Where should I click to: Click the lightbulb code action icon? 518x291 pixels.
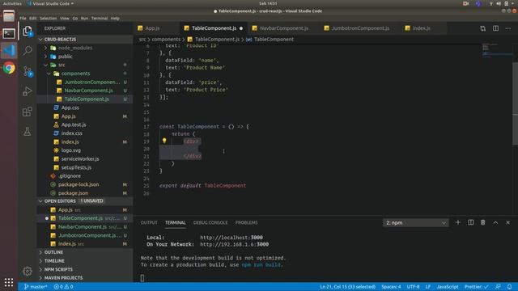click(164, 141)
